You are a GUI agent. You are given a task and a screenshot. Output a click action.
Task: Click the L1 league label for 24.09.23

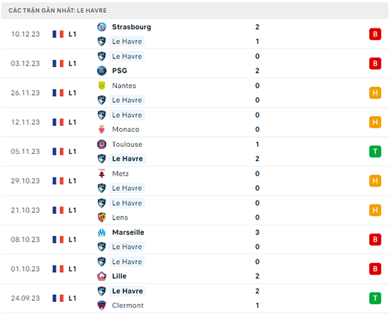click(x=72, y=298)
